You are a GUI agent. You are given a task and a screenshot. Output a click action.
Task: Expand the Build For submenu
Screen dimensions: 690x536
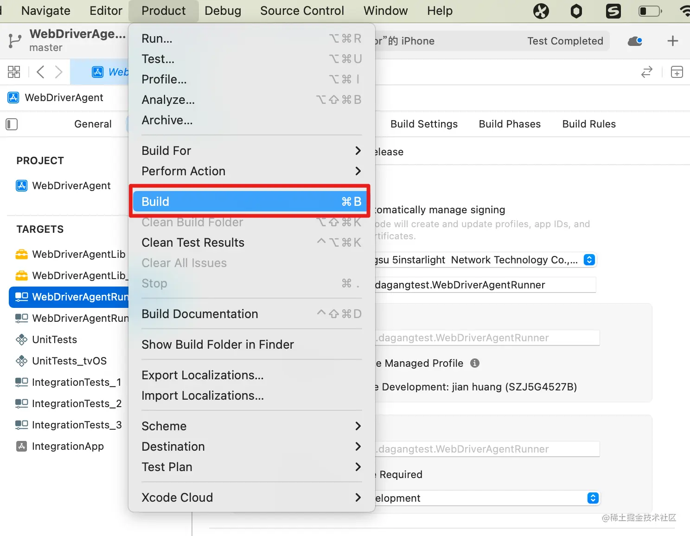click(251, 151)
